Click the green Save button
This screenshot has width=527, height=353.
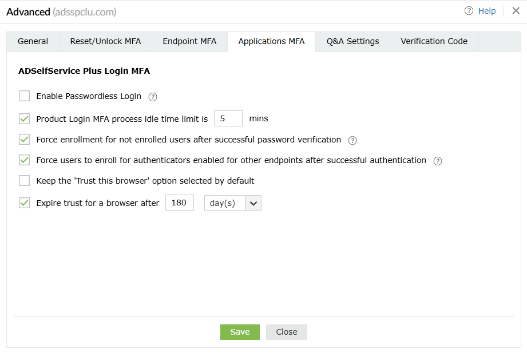click(240, 332)
